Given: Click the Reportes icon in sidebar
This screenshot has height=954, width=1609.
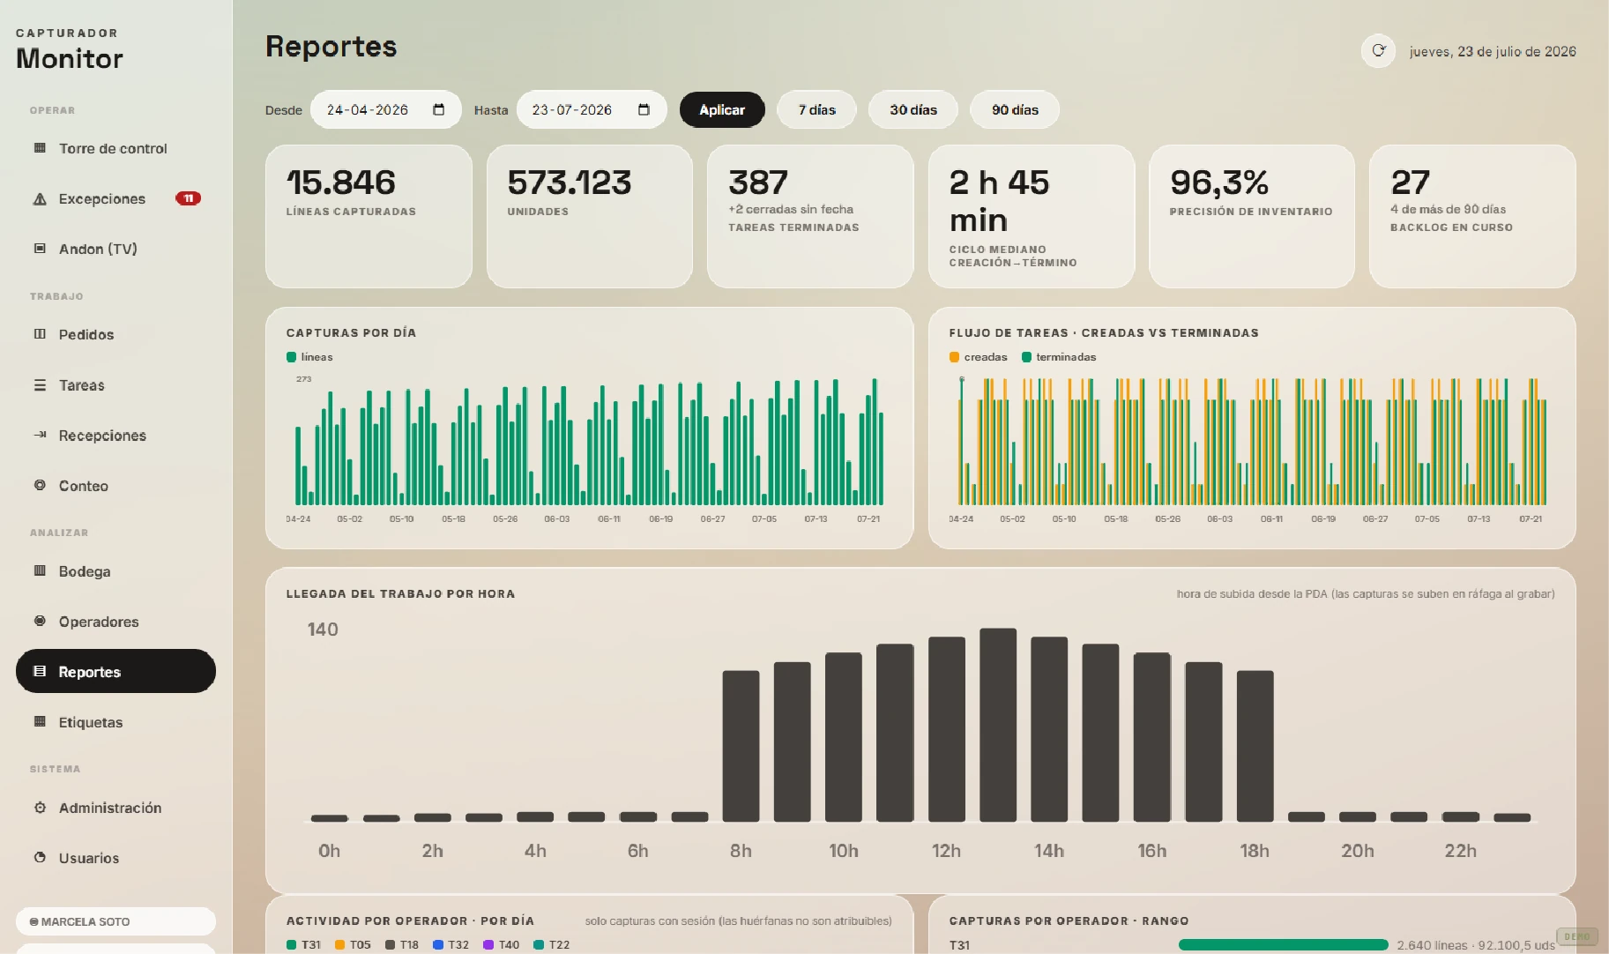Looking at the screenshot, I should click(40, 672).
